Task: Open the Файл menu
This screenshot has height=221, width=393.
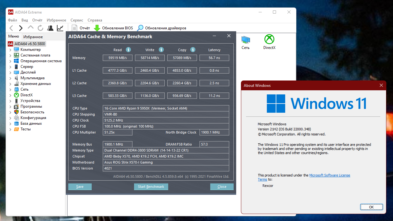Action: click(x=12, y=20)
